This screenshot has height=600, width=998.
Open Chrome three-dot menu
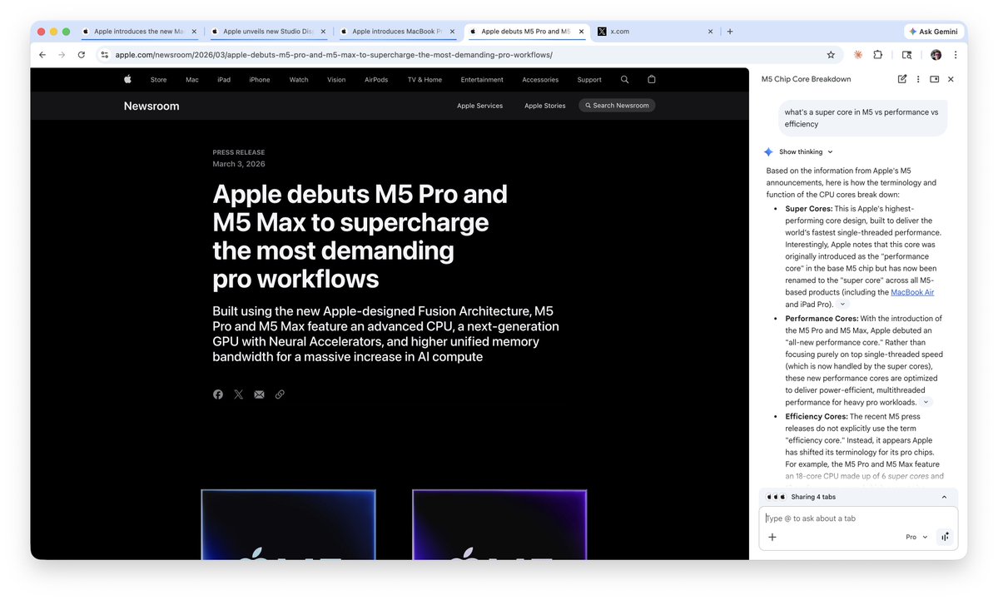tap(956, 55)
